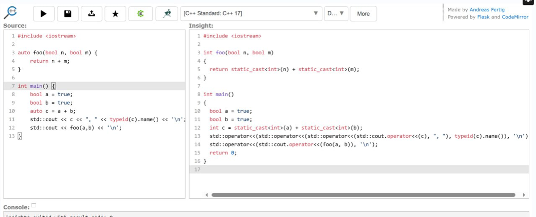The image size is (536, 217).
Task: Run the C++ Insights transformation
Action: pos(44,14)
